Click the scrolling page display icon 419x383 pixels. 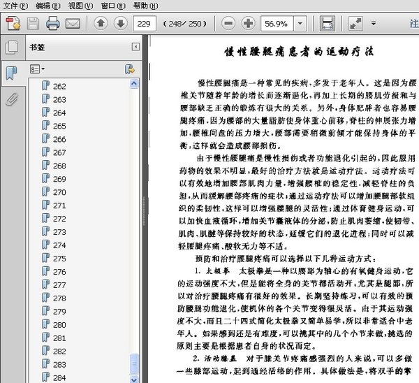point(328,24)
